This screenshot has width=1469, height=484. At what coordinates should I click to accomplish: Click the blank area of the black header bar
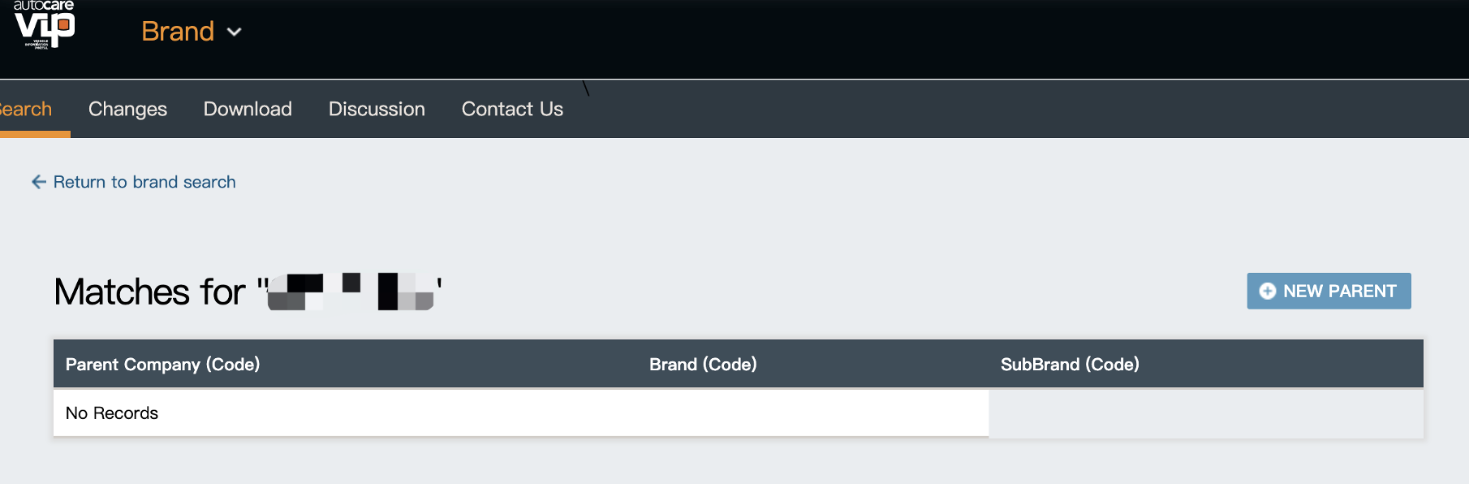coord(812,37)
